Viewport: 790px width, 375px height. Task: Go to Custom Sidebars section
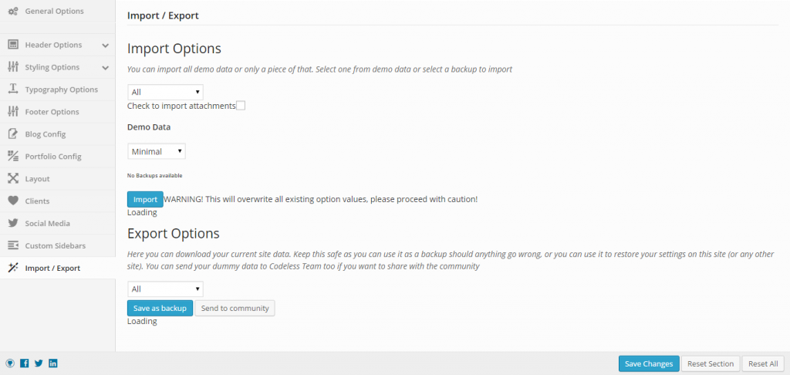point(57,246)
